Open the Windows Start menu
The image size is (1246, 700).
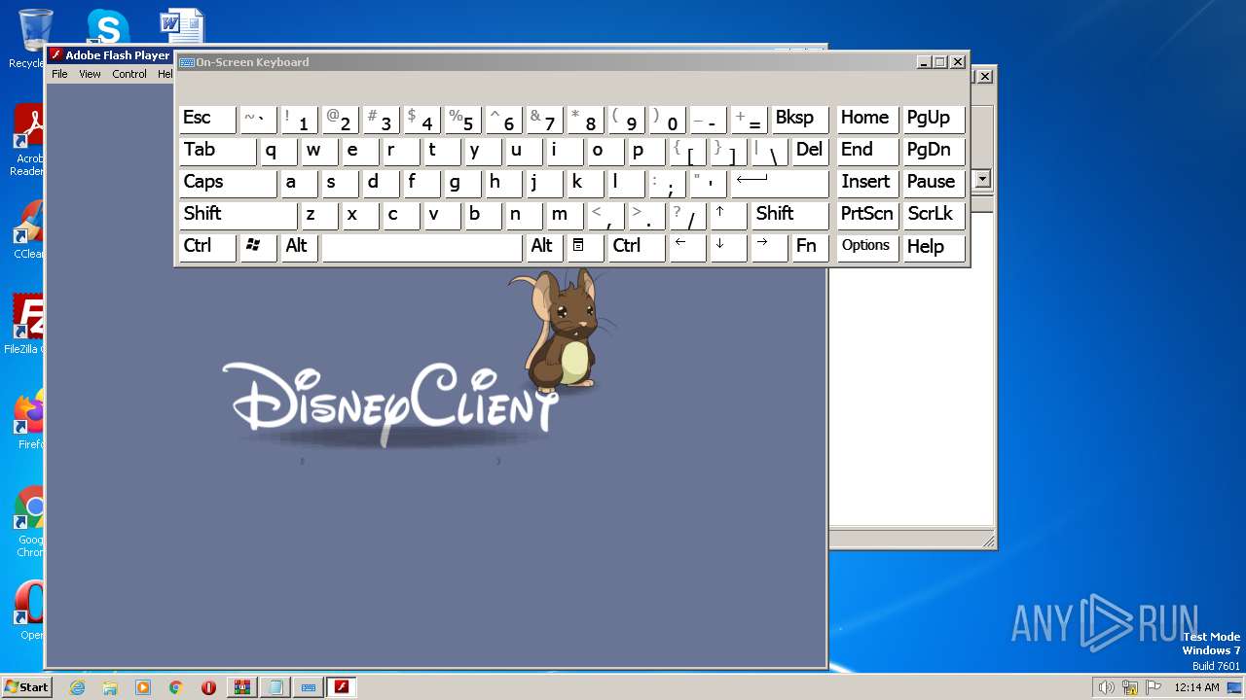tap(26, 687)
